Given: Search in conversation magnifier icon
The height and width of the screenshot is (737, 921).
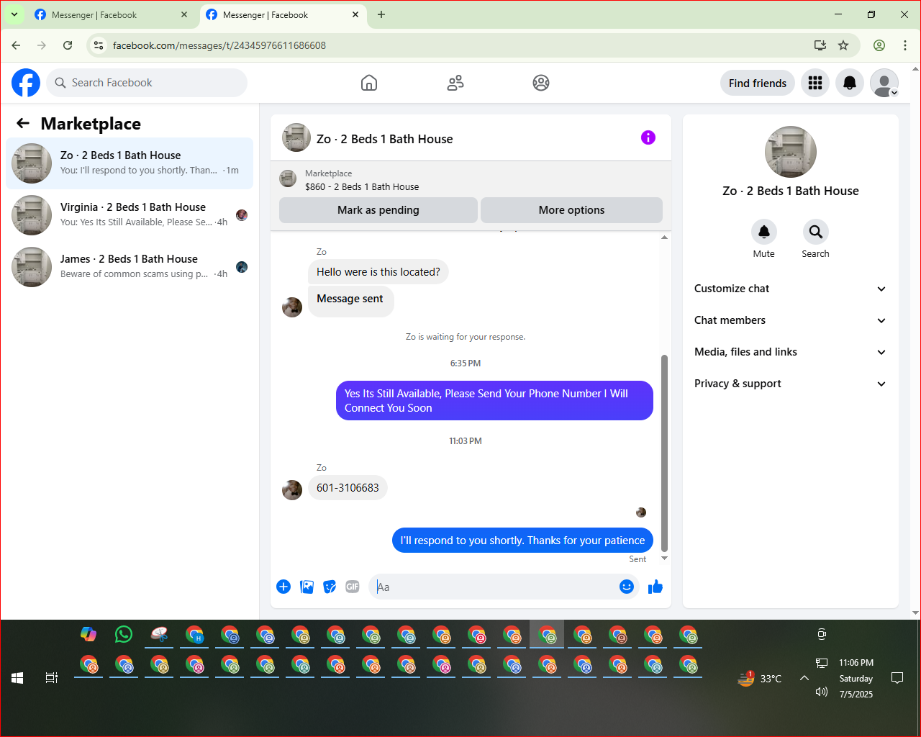Looking at the screenshot, I should 815,232.
